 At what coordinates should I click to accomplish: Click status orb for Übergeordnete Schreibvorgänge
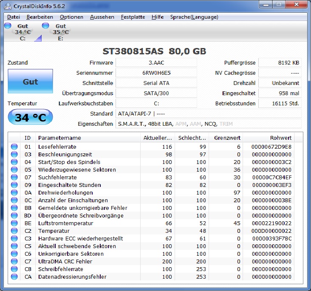click(x=14, y=215)
